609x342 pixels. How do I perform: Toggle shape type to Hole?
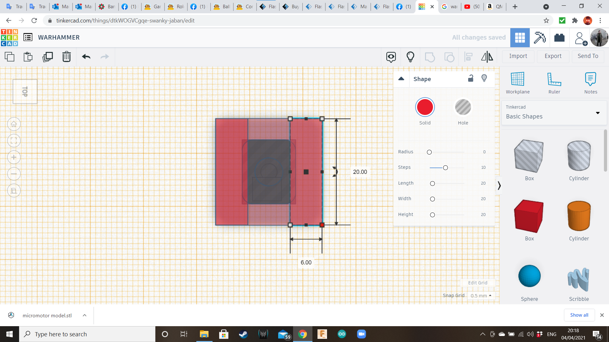[x=462, y=107]
